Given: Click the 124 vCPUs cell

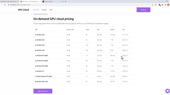Looking at the screenshot, I should [87, 50].
